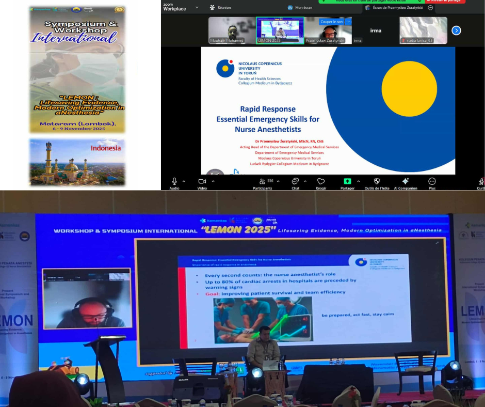Open the Plus more options icon

432,181
